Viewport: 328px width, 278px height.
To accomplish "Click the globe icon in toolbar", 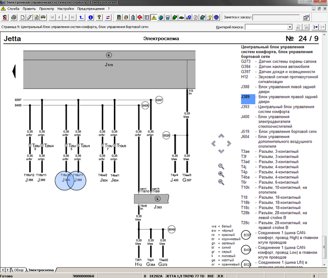I will click(161, 17).
